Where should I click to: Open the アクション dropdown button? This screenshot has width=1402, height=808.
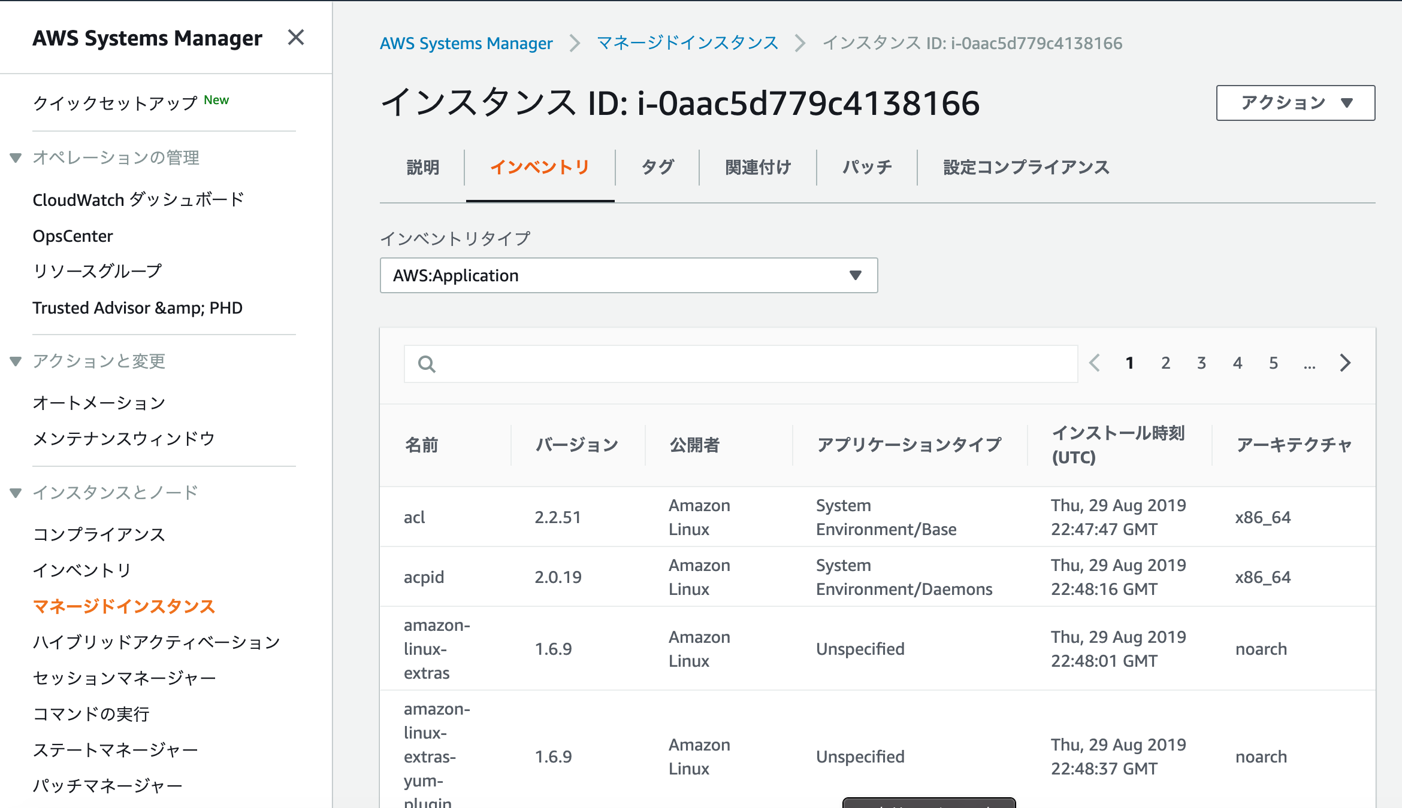[1295, 103]
